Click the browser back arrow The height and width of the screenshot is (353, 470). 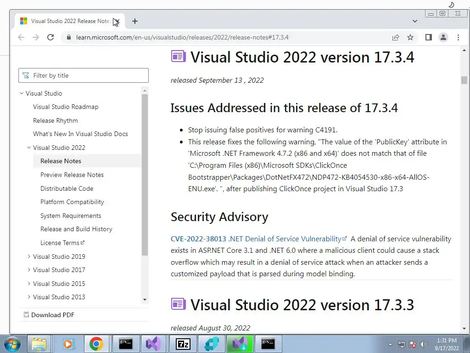tap(21, 37)
